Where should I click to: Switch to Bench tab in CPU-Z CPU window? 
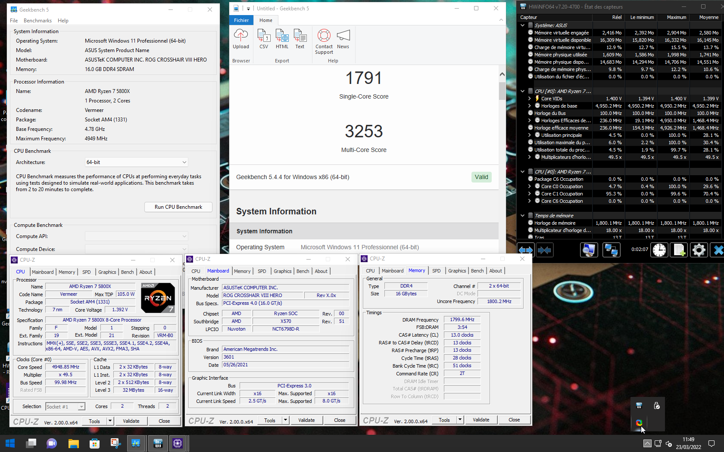pos(127,272)
